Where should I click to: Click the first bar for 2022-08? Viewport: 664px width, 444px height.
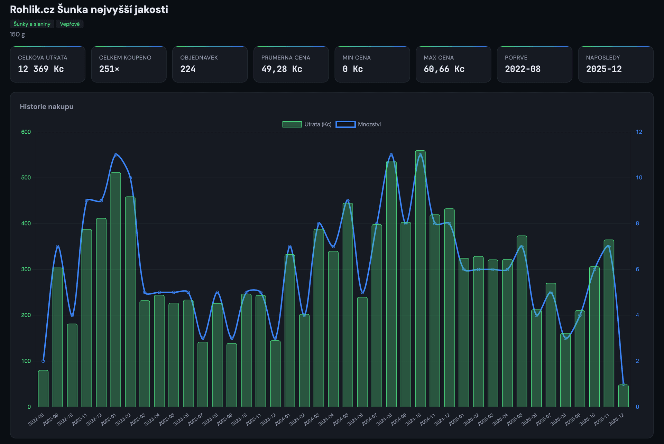pyautogui.click(x=43, y=389)
